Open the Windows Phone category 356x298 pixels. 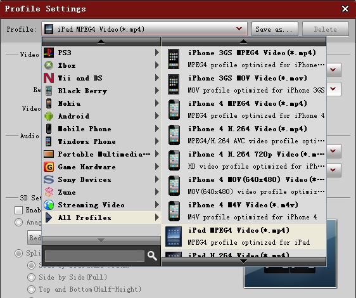coord(101,141)
